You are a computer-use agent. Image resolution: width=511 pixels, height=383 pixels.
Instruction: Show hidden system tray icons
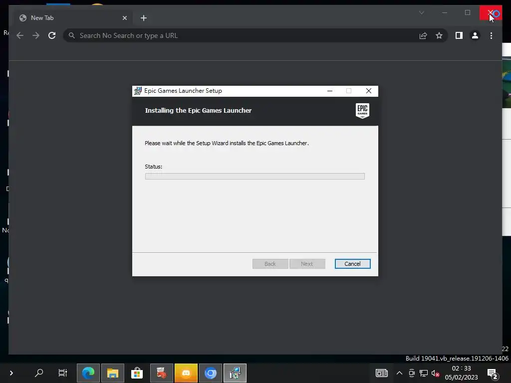click(x=399, y=373)
